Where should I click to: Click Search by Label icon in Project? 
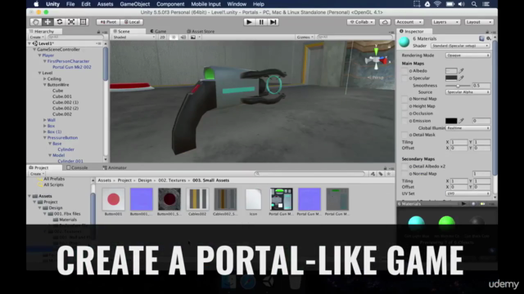tap(381, 174)
